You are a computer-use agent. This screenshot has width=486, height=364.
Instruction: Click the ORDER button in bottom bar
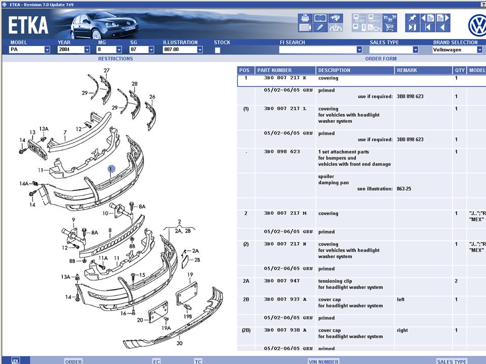[73, 361]
